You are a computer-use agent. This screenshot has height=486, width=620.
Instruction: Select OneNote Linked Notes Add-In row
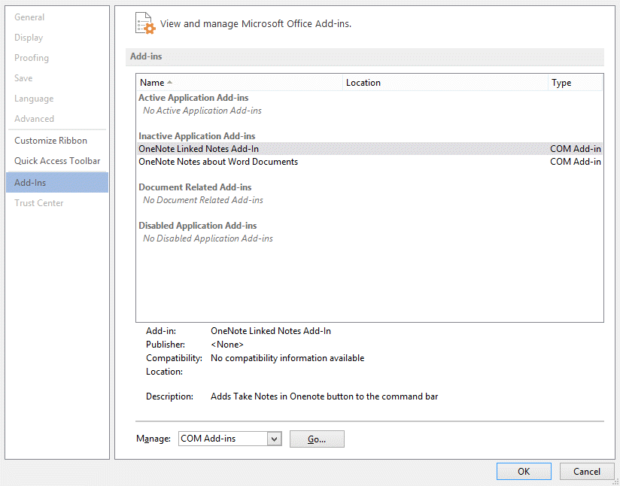pyautogui.click(x=369, y=149)
